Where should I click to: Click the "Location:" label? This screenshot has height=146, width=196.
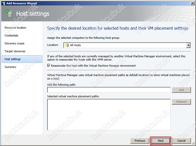click(53, 45)
